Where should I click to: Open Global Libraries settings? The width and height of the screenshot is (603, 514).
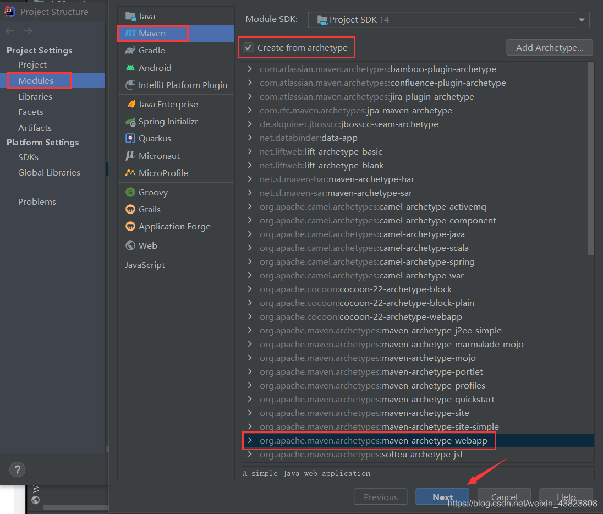click(49, 172)
